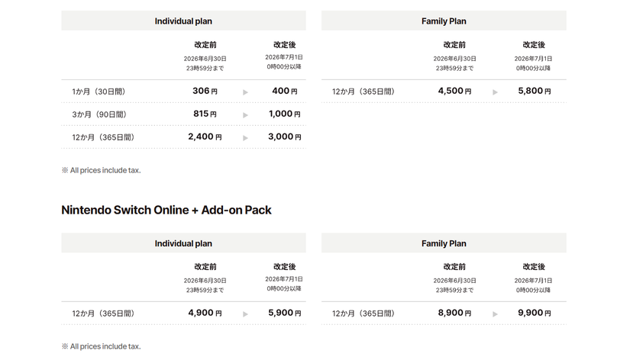
Task: Click the tax note above the Add-on Pack heading
Action: click(102, 170)
